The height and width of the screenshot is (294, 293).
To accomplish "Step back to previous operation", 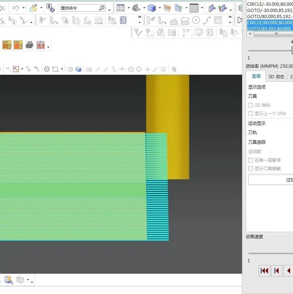I will coord(276,270).
